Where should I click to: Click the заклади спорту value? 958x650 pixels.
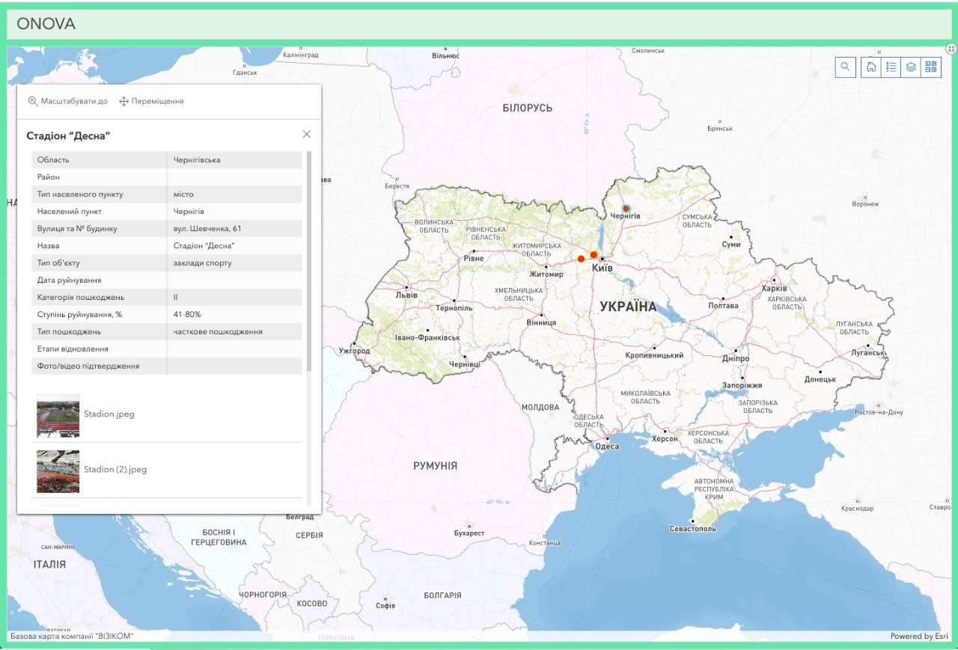point(202,263)
